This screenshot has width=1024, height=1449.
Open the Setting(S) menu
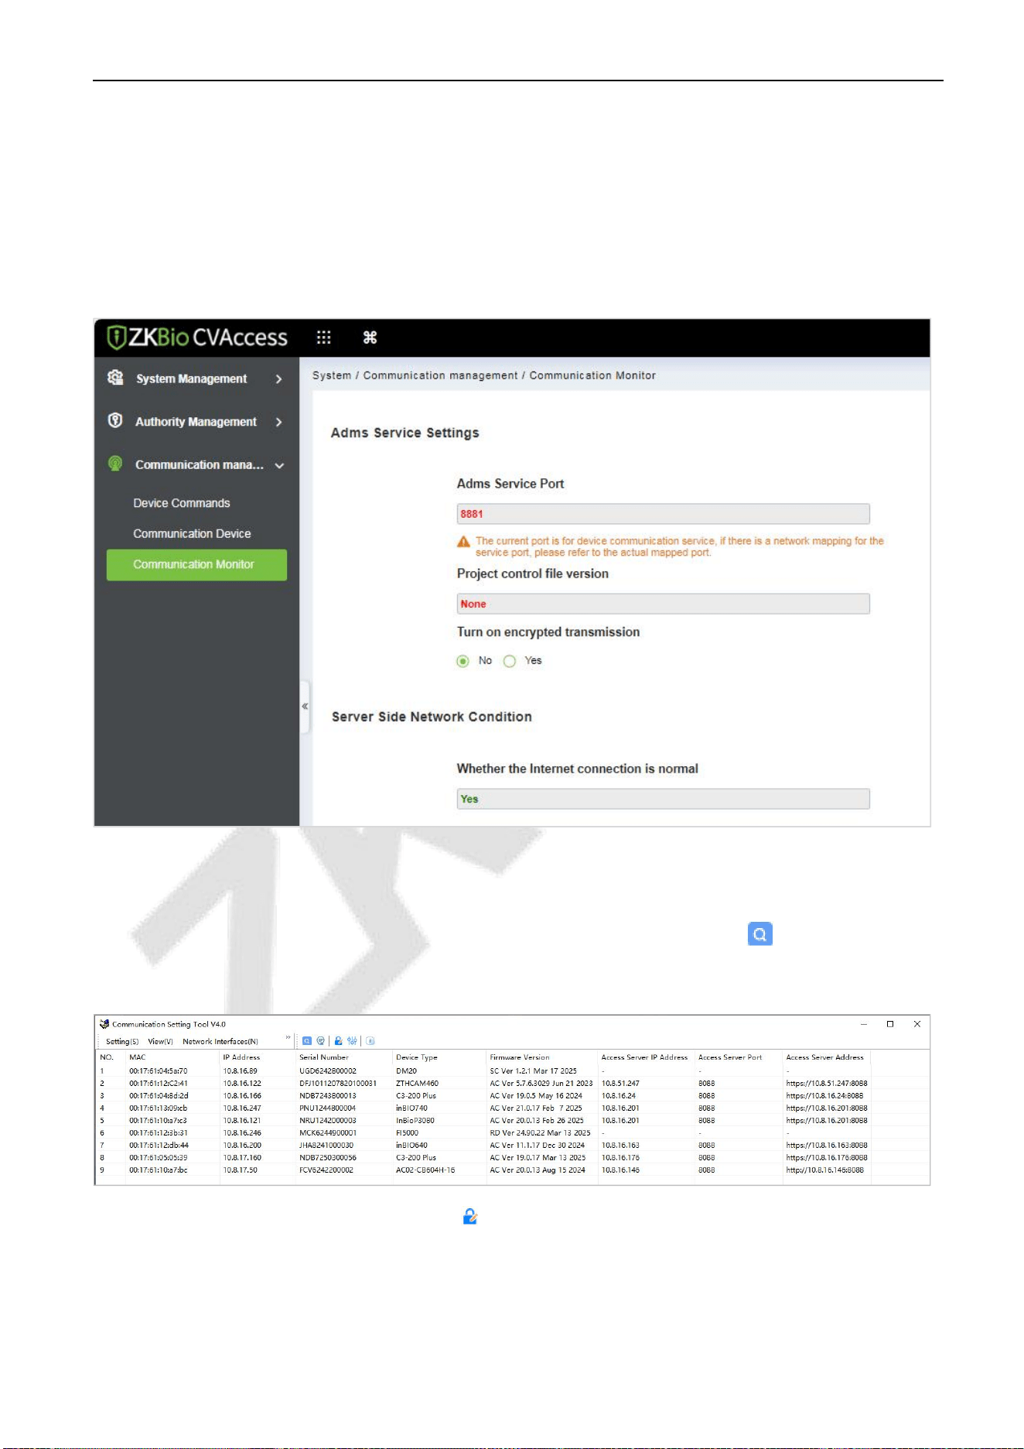coord(122,1042)
